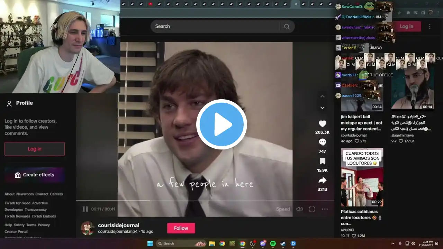443x249 pixels.
Task: Save the video with the bookmark icon
Action: [x=323, y=161]
